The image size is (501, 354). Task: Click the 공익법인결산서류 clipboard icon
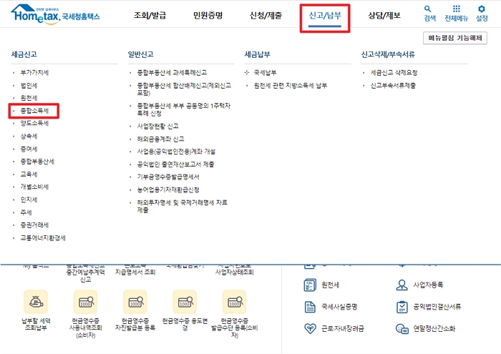(x=402, y=307)
